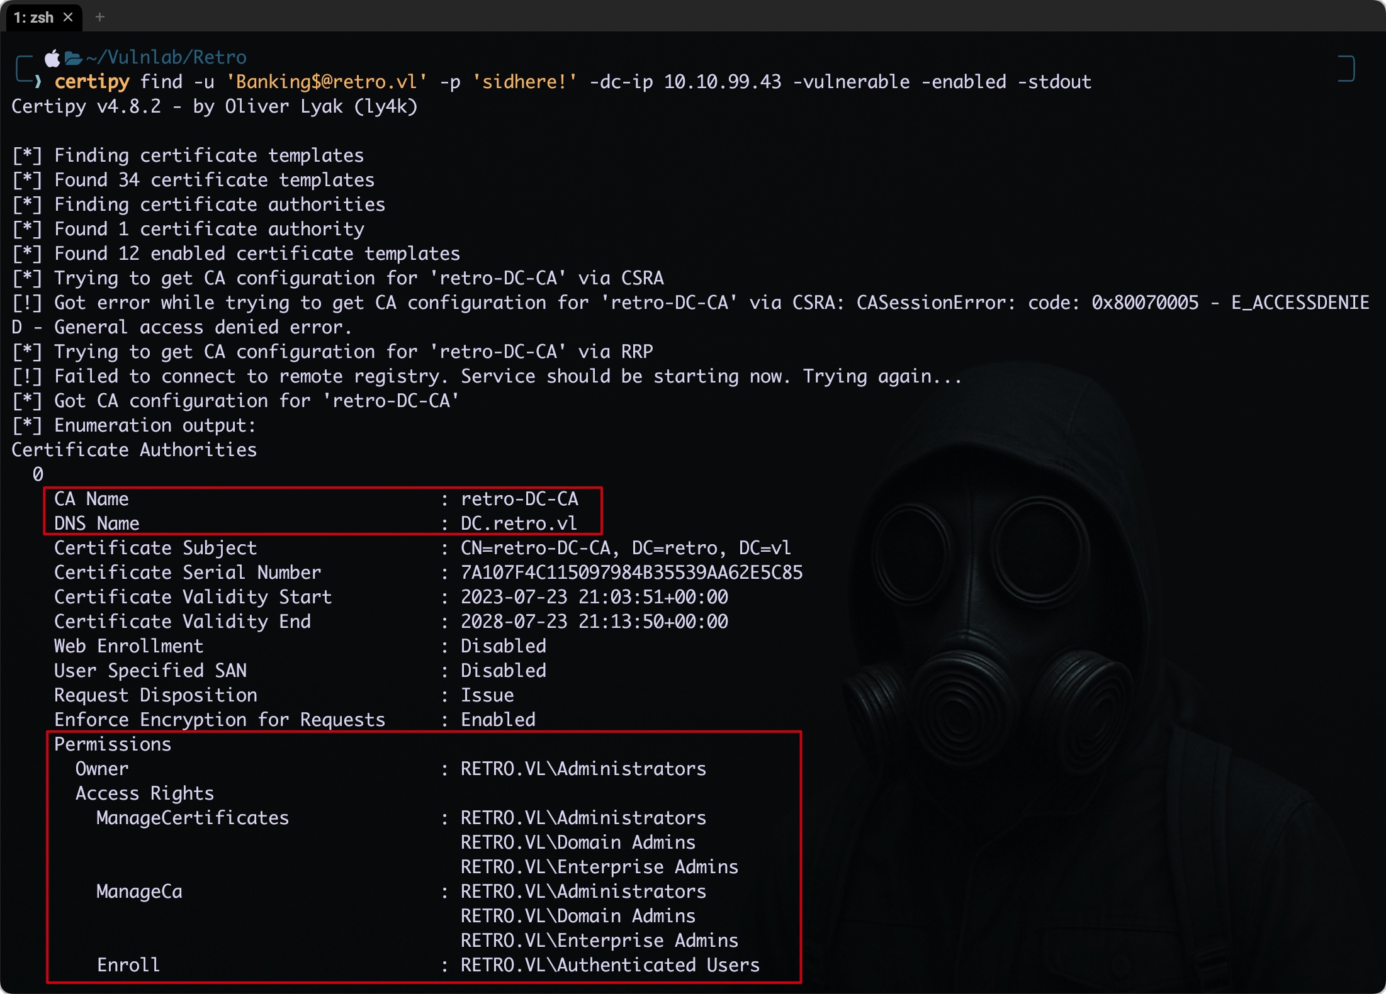Click the Owner value 'RETRO.VL\Administrators'
The height and width of the screenshot is (994, 1386).
tap(583, 769)
